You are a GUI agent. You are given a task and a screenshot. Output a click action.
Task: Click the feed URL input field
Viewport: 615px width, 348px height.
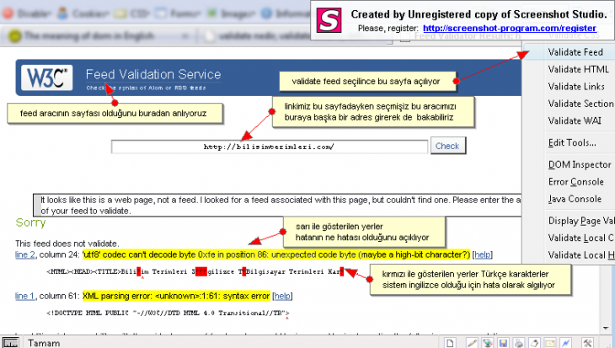[270, 147]
